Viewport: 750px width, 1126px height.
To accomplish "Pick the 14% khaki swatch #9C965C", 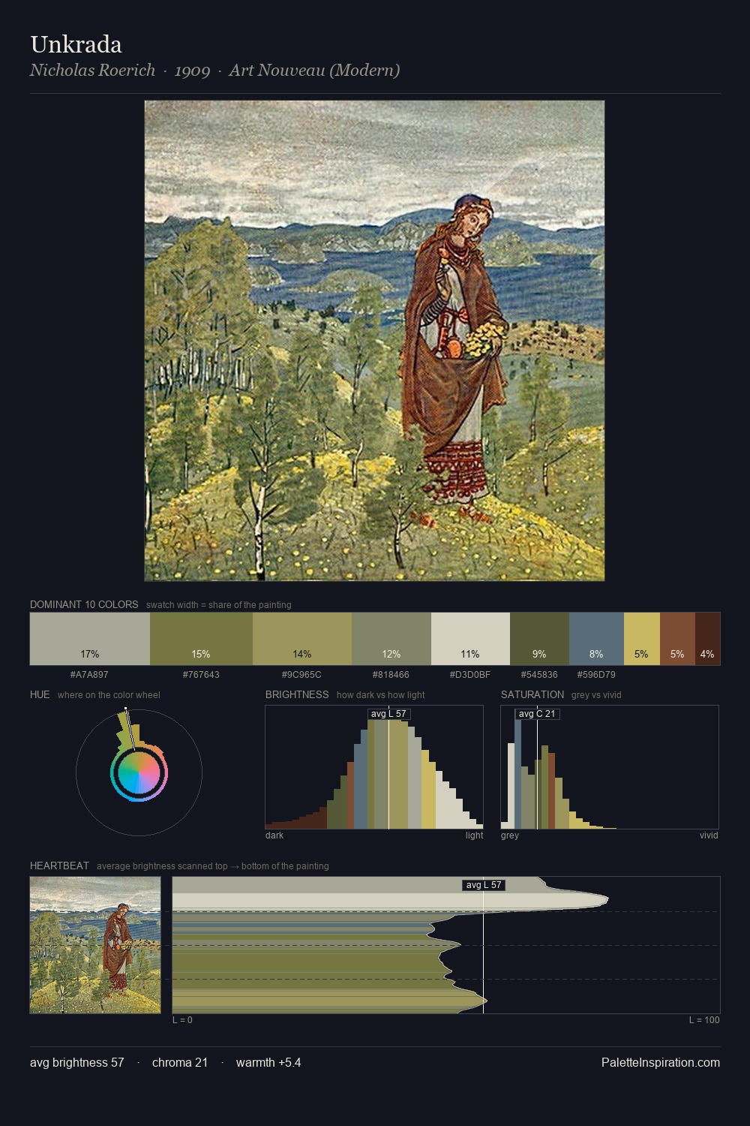I will pos(302,639).
